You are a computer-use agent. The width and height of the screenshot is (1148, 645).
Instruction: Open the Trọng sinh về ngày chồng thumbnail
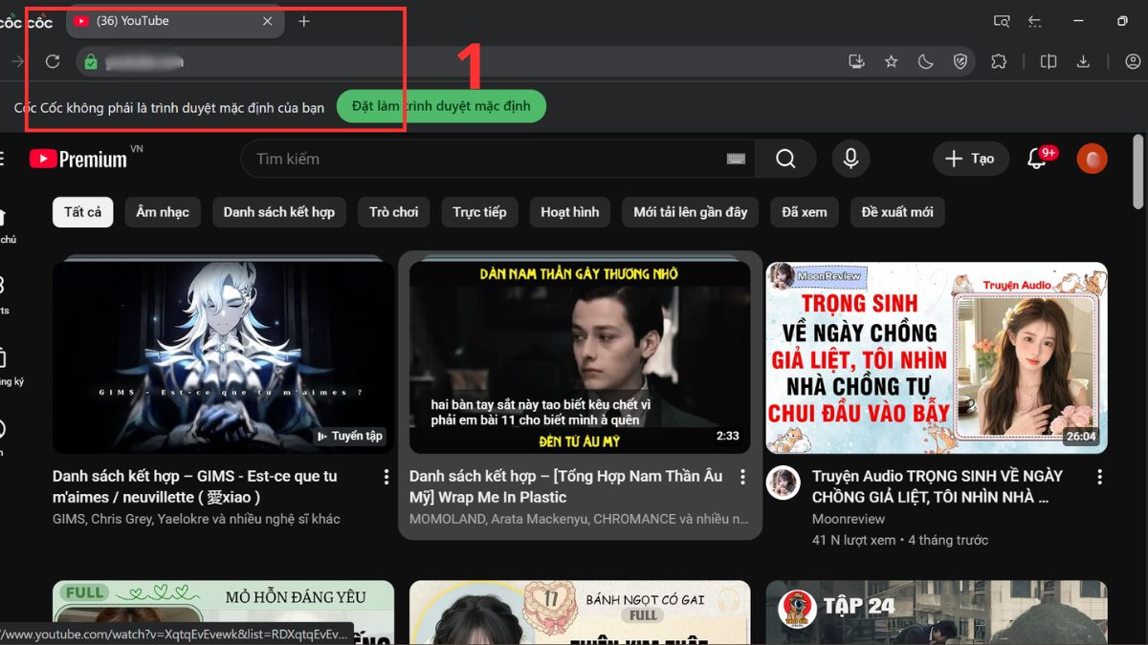pos(937,357)
